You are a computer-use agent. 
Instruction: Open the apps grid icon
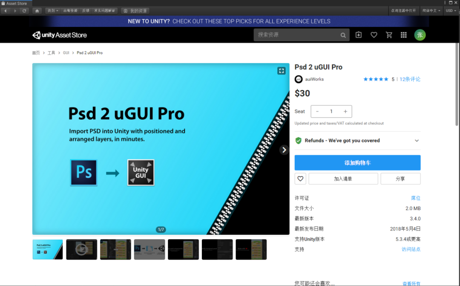pos(404,35)
